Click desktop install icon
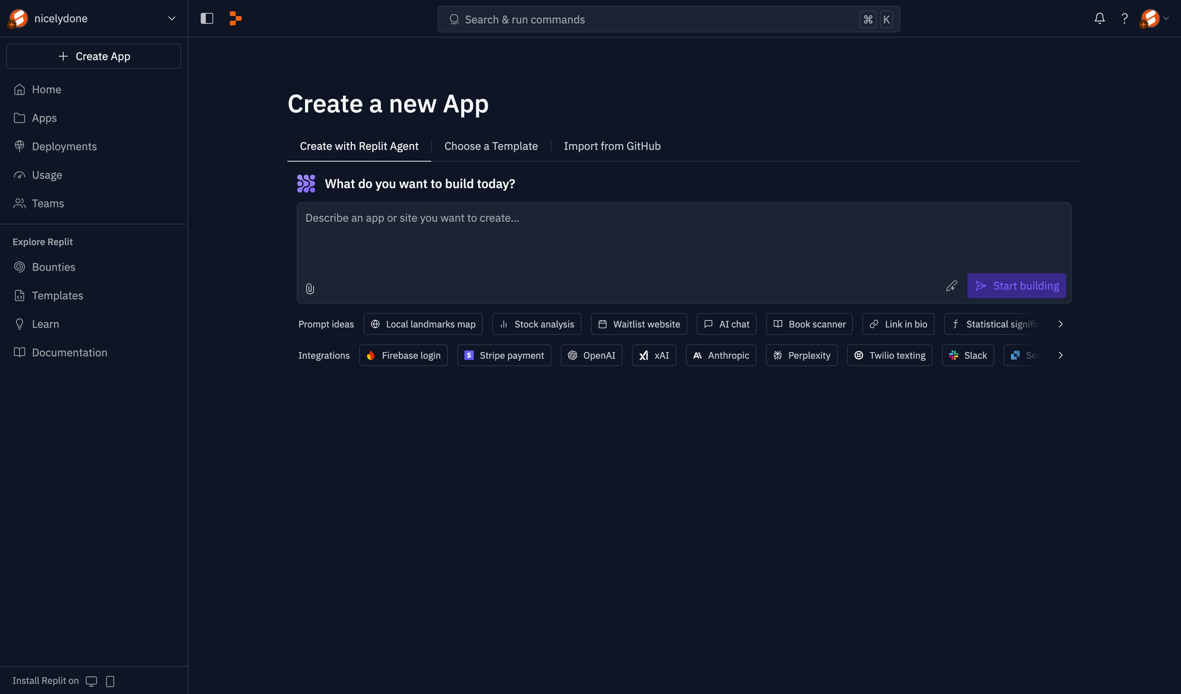Screen dimensions: 1181x694 point(92,681)
